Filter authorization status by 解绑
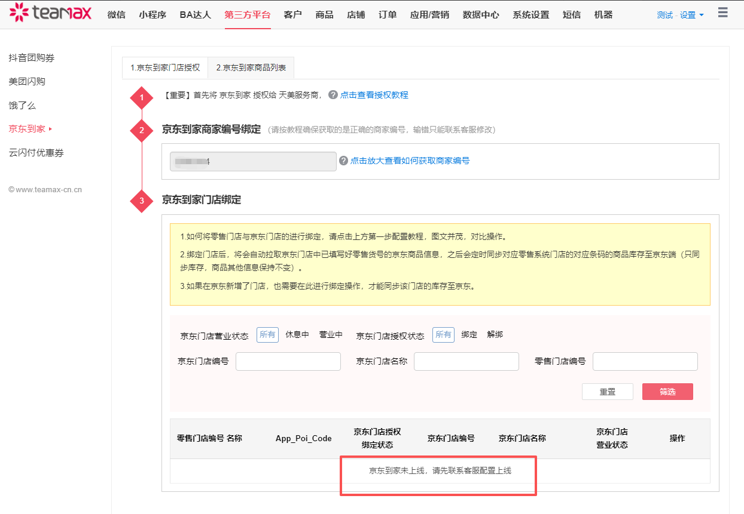The height and width of the screenshot is (514, 744). 495,335
